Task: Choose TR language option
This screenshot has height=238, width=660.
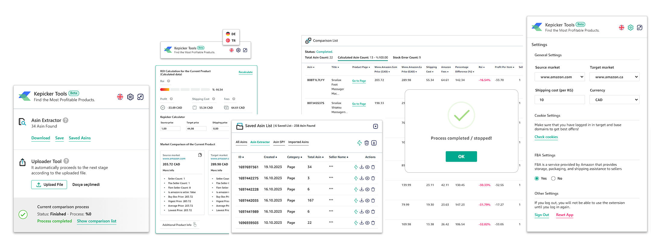Action: coord(231,41)
